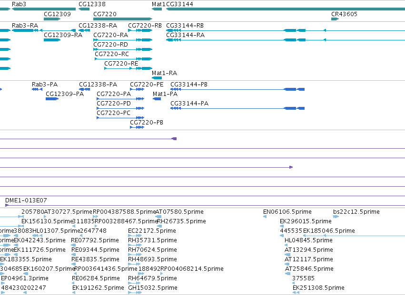Click the CG7220-PD protein label
The image size is (405, 295).
pos(114,104)
